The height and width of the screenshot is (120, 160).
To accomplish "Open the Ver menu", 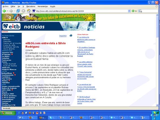I will [x=19, y=6].
